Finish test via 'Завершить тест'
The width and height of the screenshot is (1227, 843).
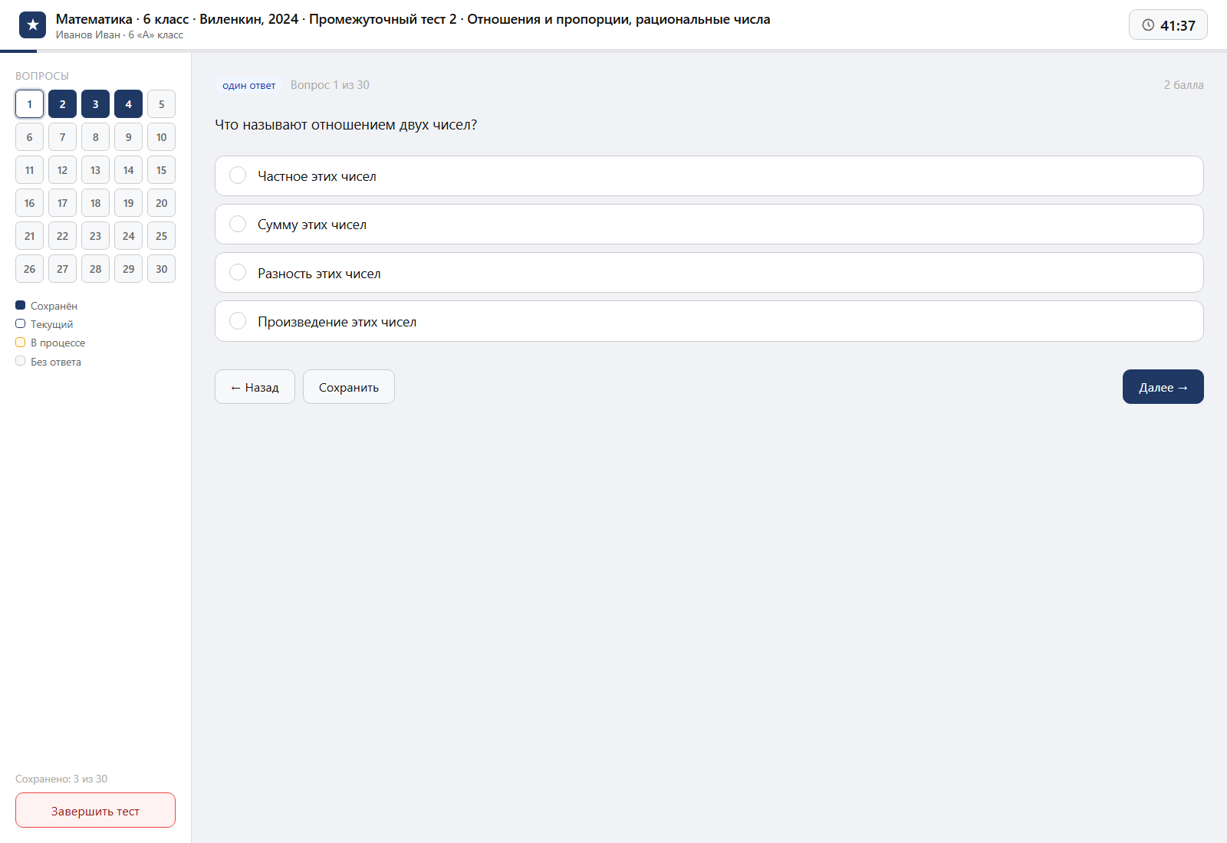click(95, 810)
